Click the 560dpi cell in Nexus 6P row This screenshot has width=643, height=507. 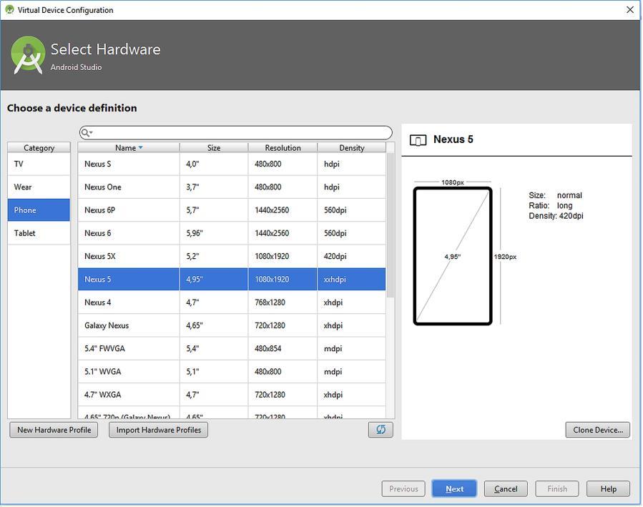(351, 210)
